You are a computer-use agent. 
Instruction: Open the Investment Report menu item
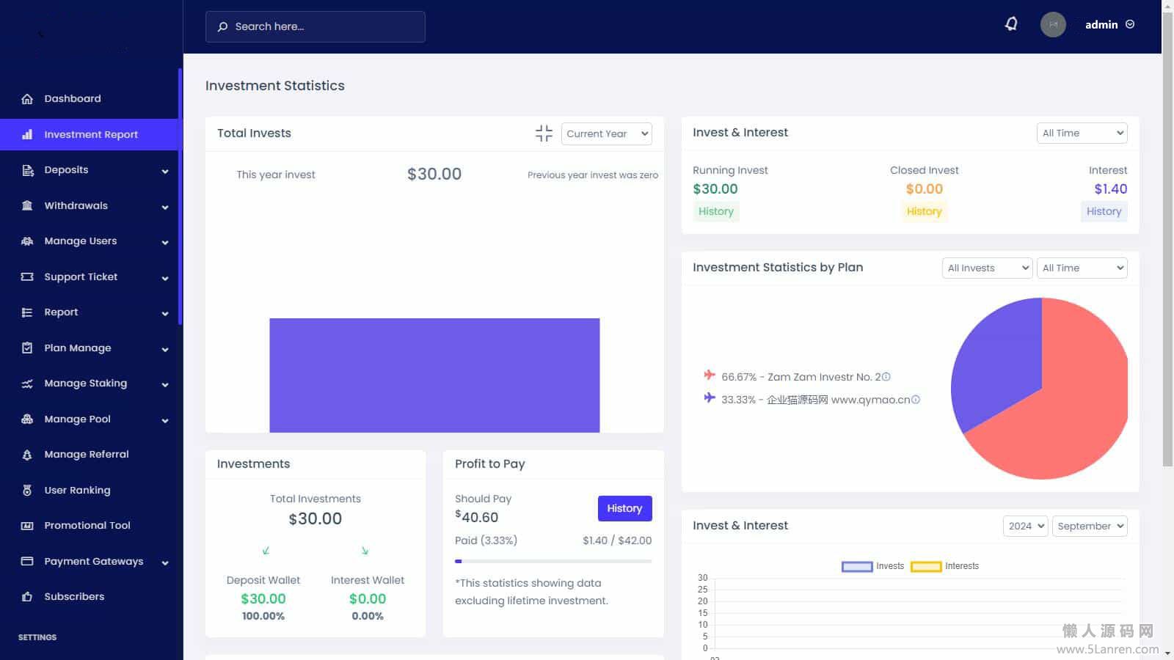point(91,135)
